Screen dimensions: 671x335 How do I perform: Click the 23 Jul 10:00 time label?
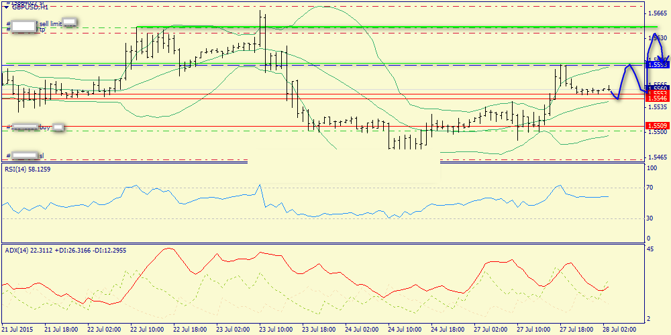click(x=275, y=330)
